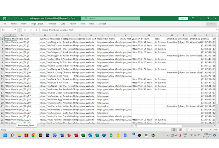
Task: Click the Select All corner triangle
Action: (x=3, y=35)
